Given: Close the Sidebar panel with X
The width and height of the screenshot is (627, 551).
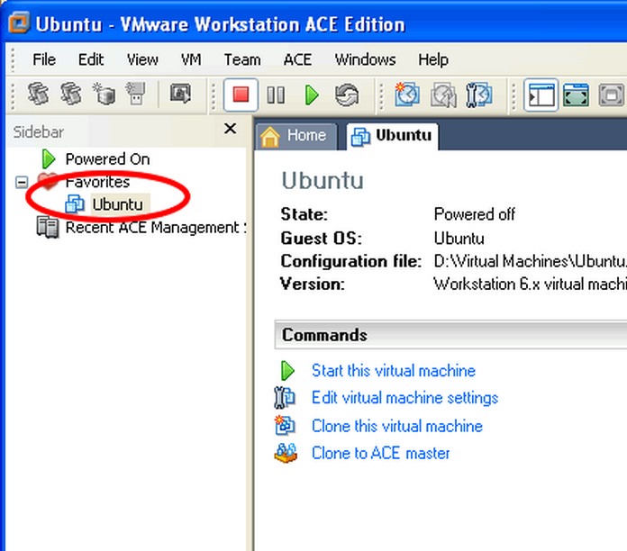Looking at the screenshot, I should (x=230, y=130).
